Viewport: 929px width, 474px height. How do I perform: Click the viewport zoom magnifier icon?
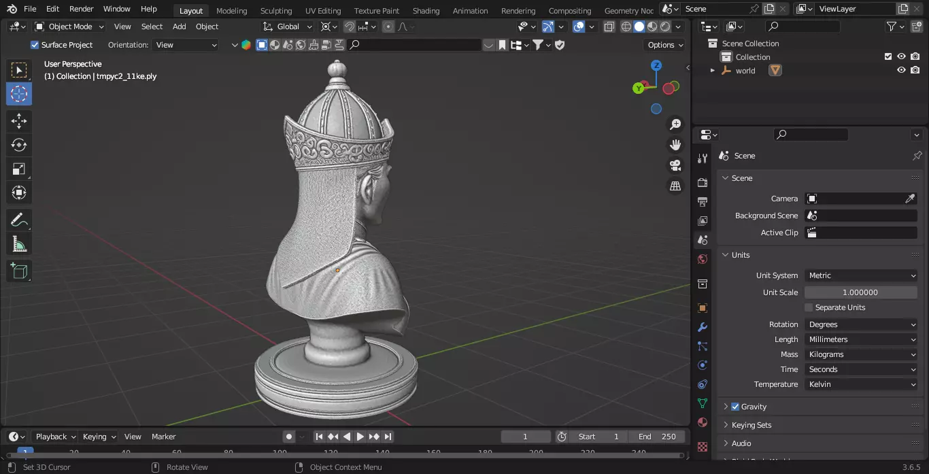pyautogui.click(x=675, y=124)
